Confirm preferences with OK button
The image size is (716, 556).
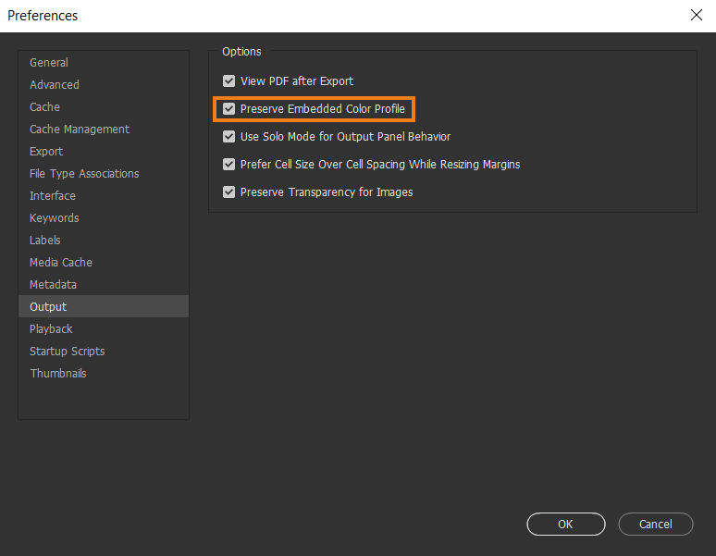[566, 524]
